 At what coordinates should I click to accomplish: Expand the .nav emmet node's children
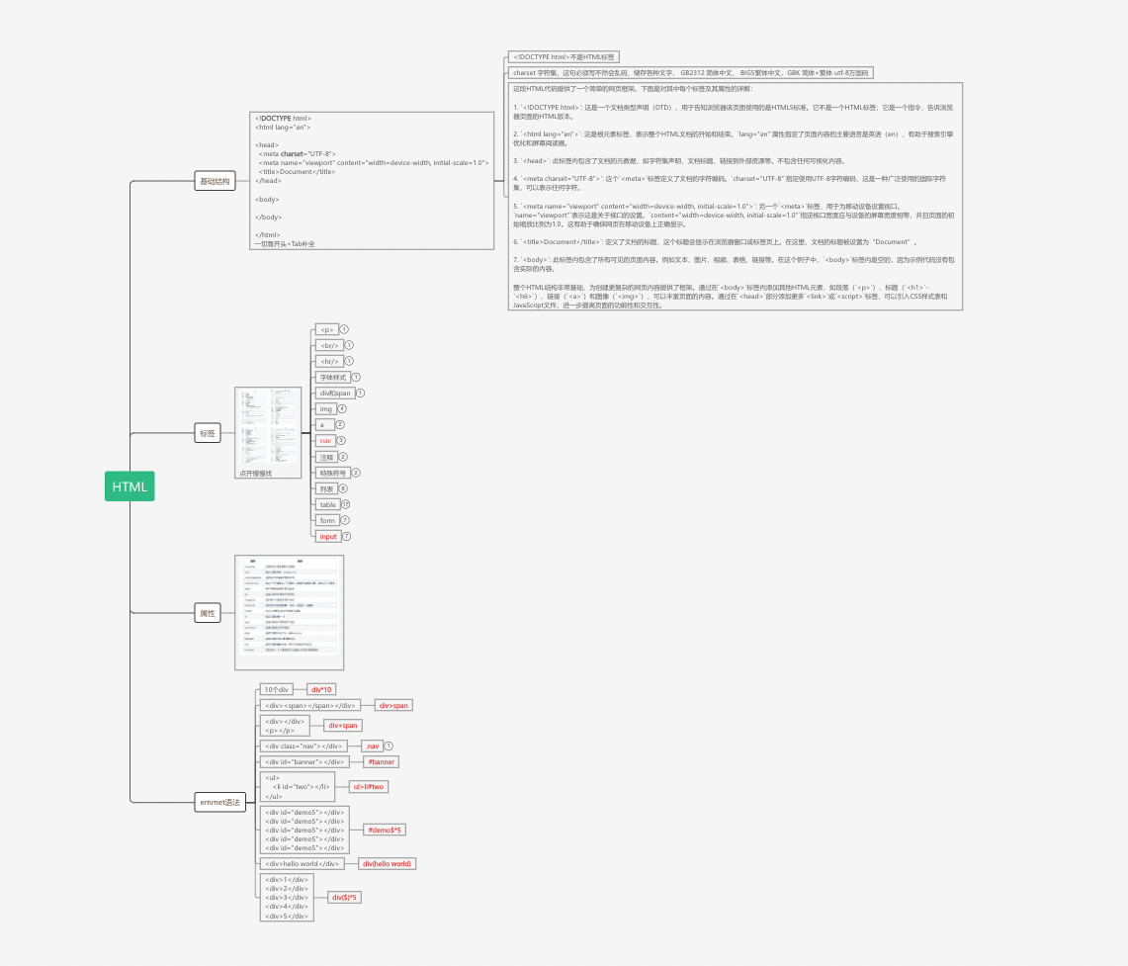coord(390,746)
